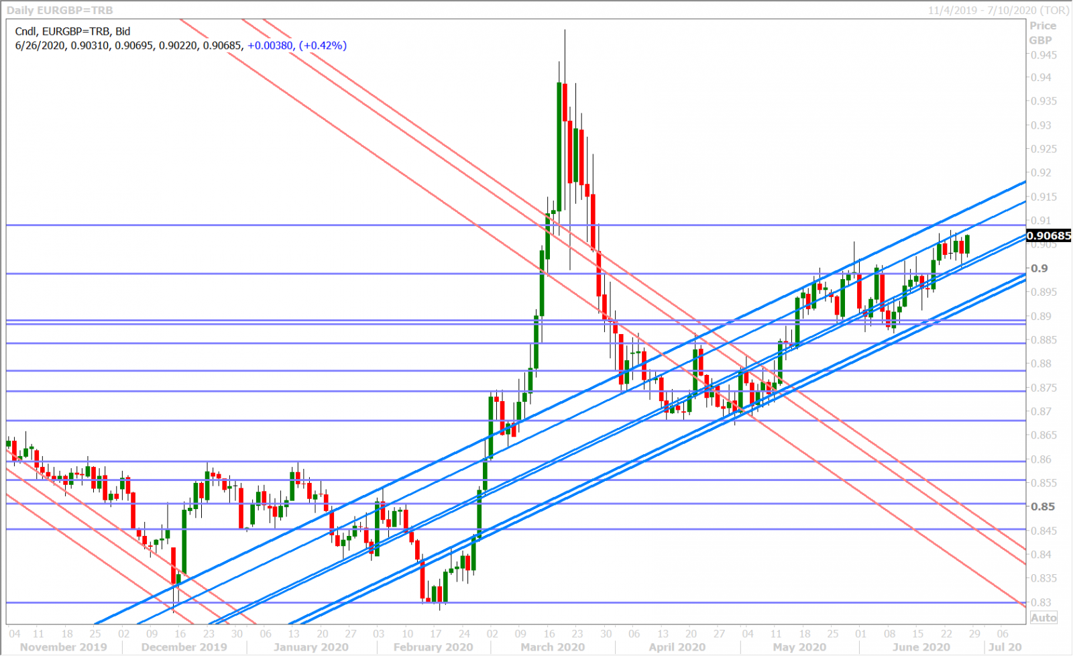
Task: Click the 0.84 price axis label
Action: pos(1041,555)
